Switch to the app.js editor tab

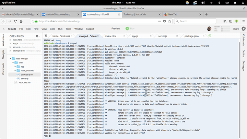tap(135, 36)
